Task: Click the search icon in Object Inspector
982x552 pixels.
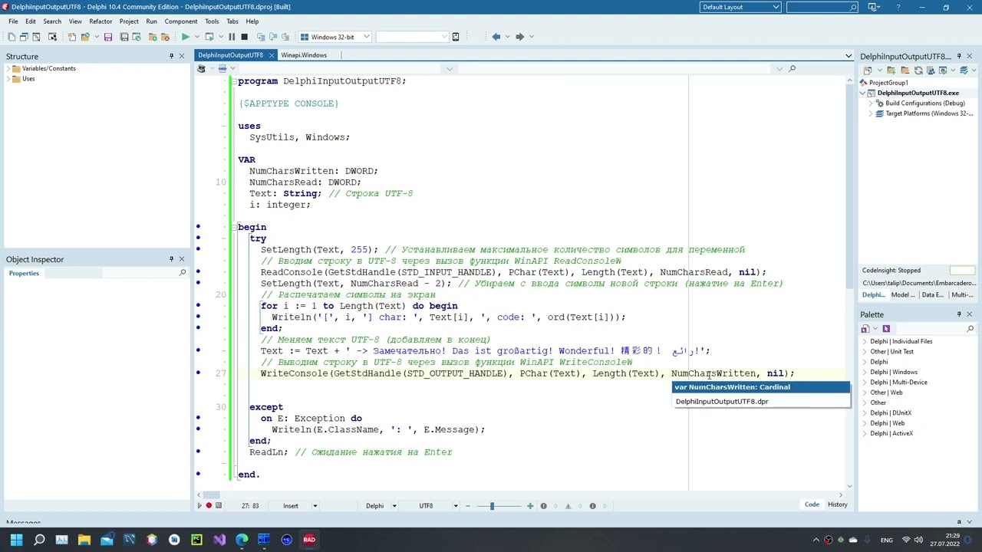Action: 182,273
